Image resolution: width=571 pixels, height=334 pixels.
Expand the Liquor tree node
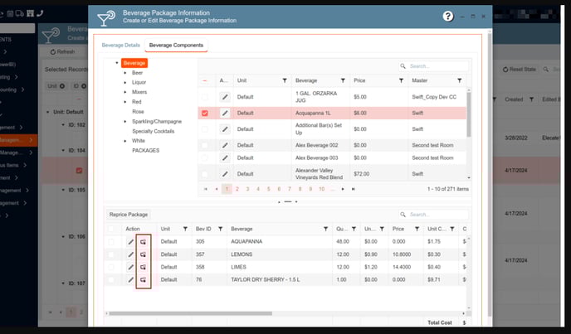(x=124, y=83)
